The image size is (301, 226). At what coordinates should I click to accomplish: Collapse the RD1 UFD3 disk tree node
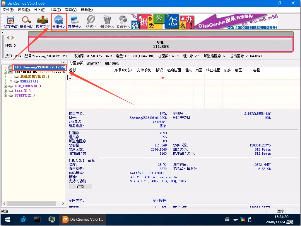click(x=6, y=72)
